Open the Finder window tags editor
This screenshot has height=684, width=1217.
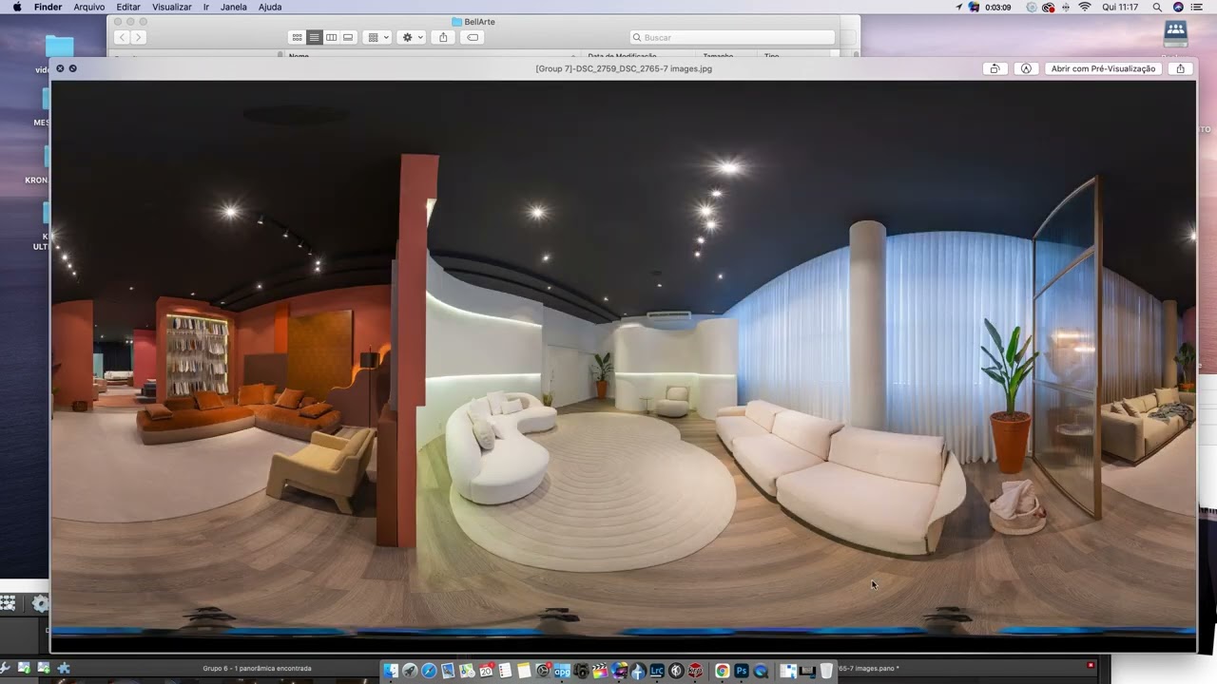pos(473,37)
